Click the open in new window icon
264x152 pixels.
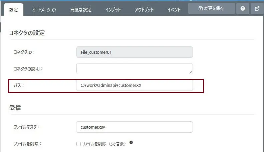pos(257,8)
